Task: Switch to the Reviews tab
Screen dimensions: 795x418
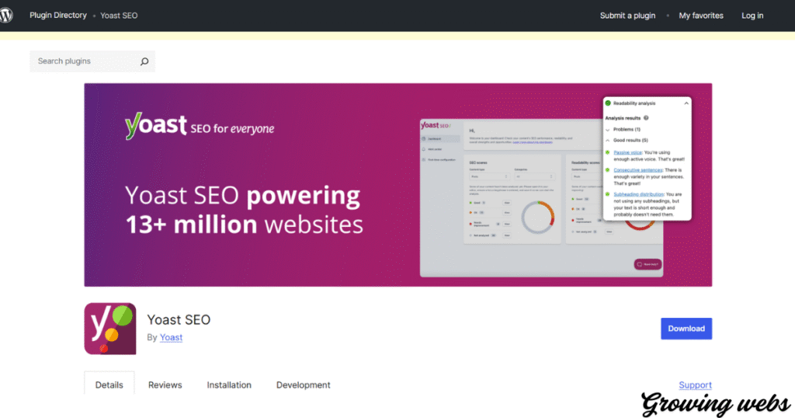Action: click(x=165, y=385)
